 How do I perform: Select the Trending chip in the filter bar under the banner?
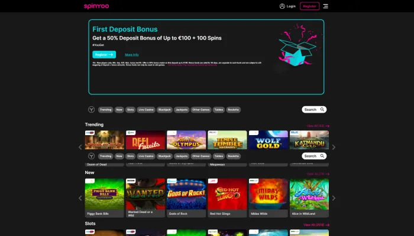point(106,110)
